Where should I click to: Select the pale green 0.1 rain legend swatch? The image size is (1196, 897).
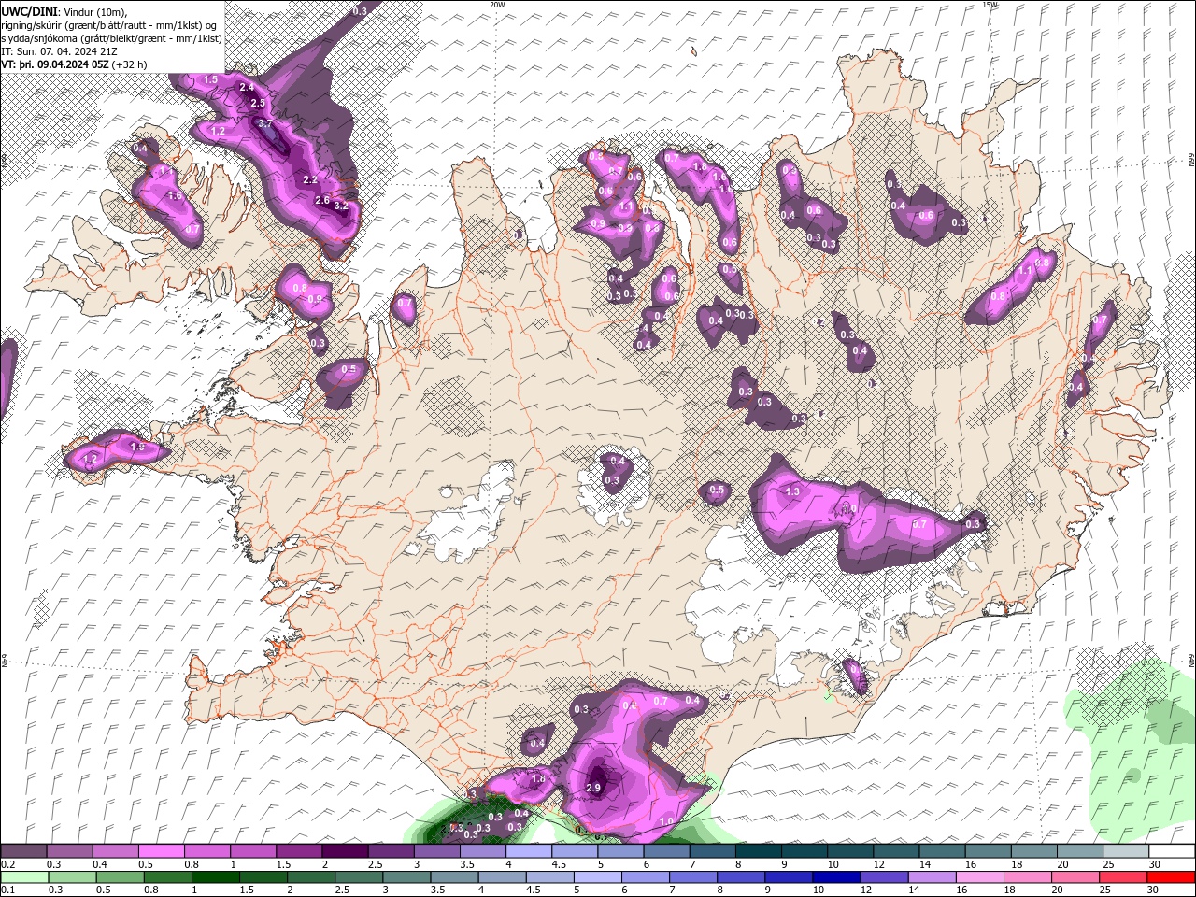24,877
